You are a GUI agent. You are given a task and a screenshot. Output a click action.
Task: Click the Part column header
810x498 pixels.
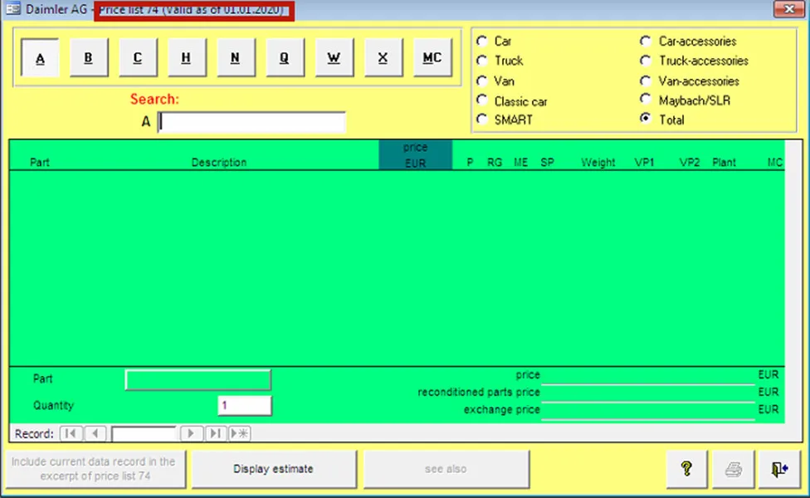(x=40, y=162)
